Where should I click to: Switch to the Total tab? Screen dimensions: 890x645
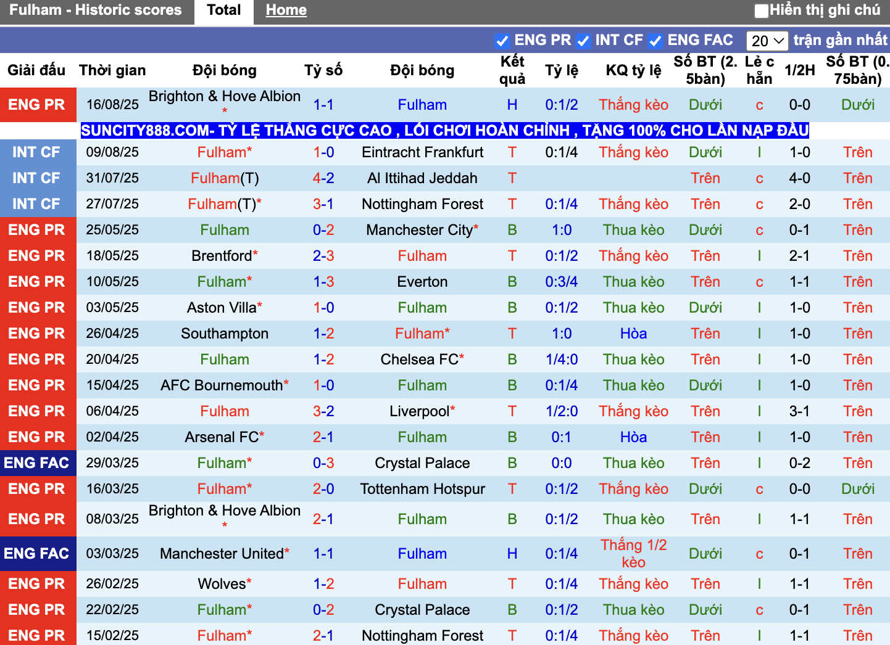coord(223,10)
